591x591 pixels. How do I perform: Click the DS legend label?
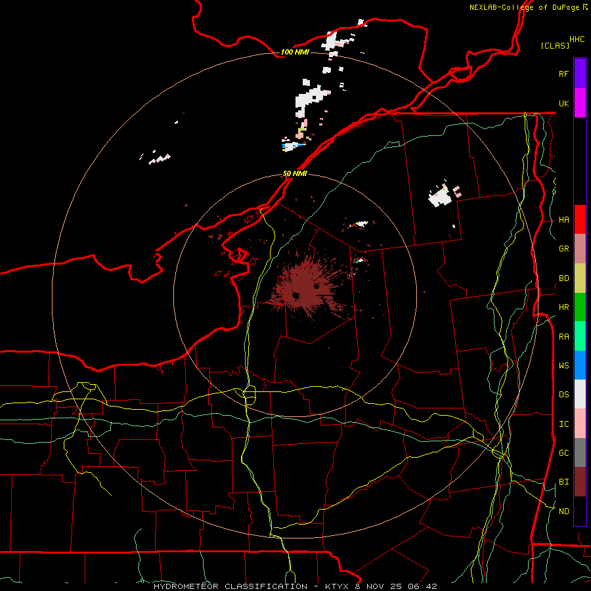(563, 395)
